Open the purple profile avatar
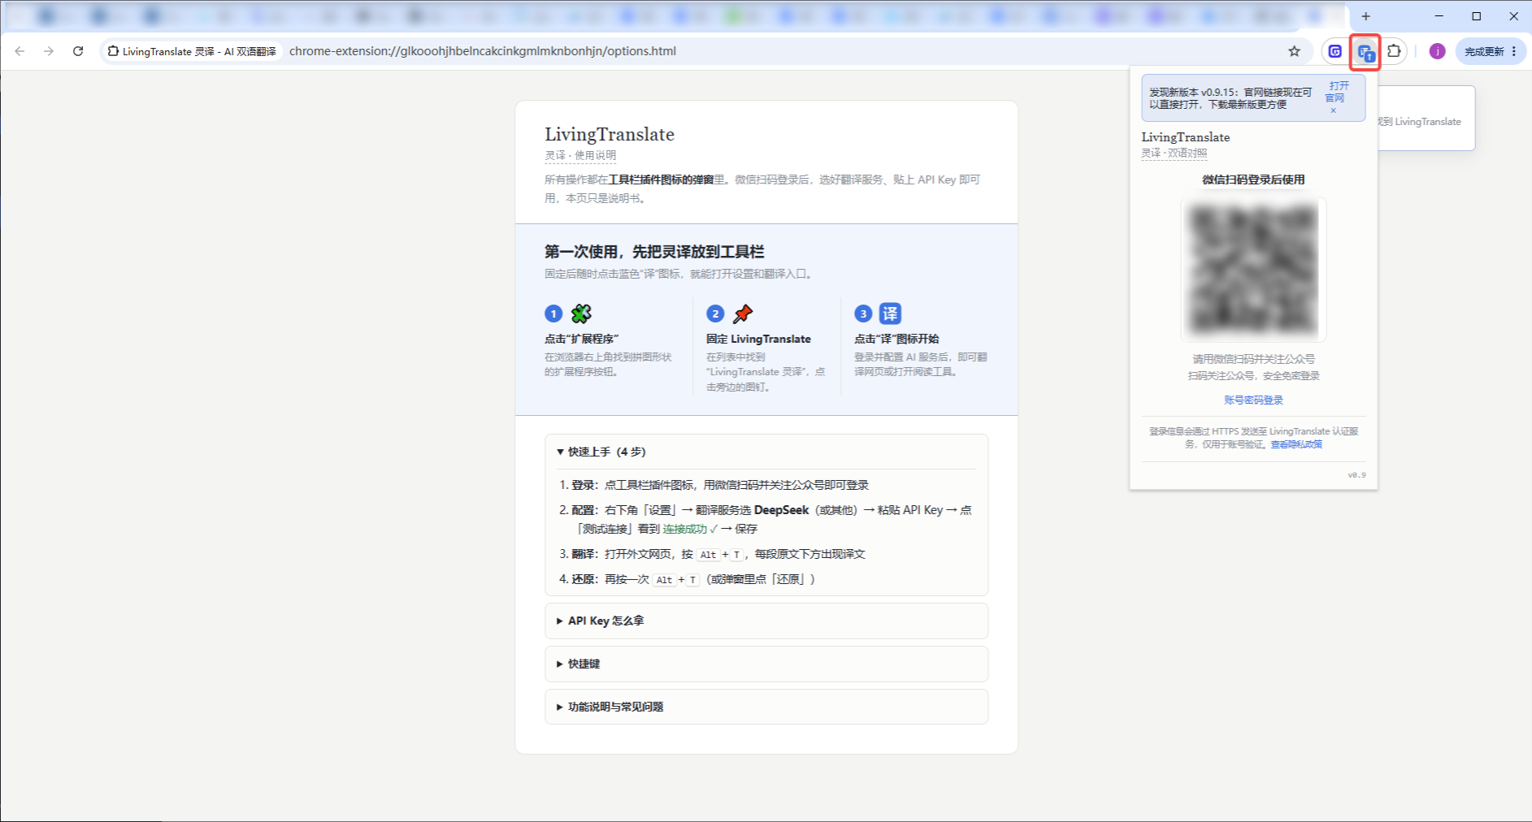Viewport: 1532px width, 822px height. click(1437, 51)
